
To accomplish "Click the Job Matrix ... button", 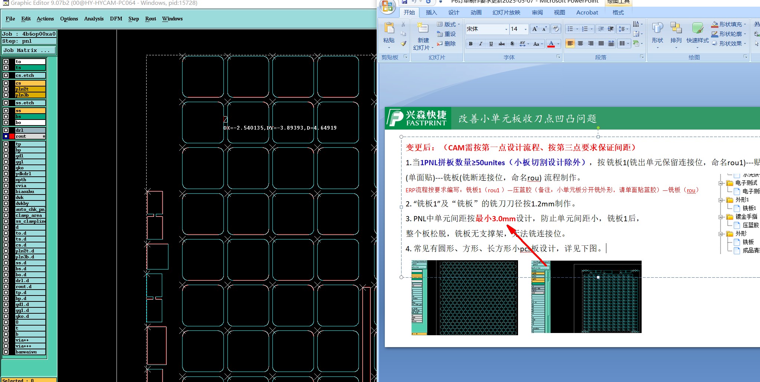I will pyautogui.click(x=29, y=50).
